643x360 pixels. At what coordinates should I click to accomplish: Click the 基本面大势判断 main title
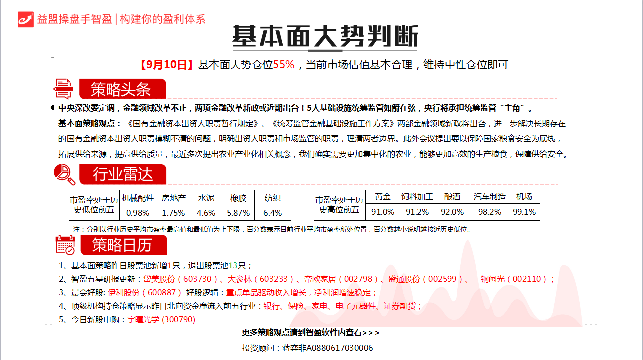point(325,37)
